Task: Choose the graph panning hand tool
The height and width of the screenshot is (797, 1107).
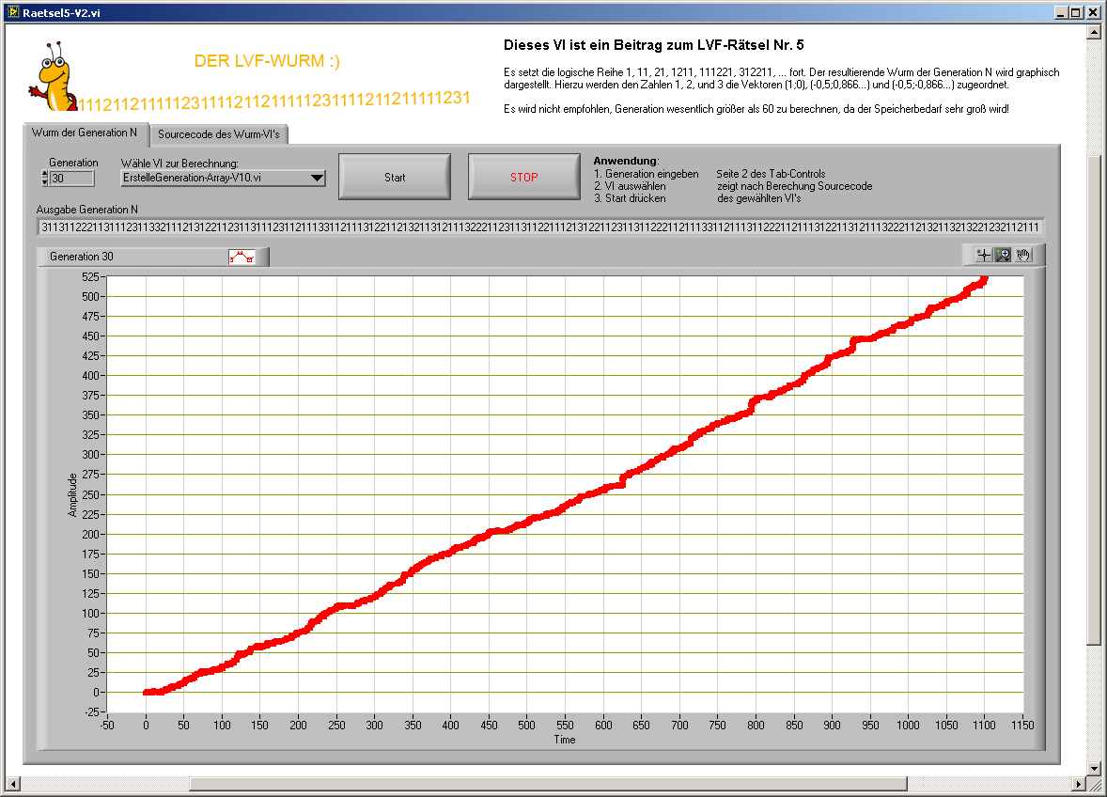Action: (1023, 255)
